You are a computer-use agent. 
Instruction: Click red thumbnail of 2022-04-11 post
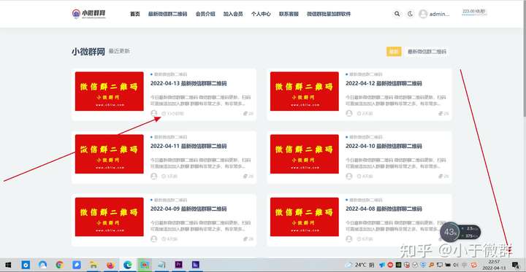(110, 154)
